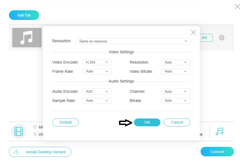This screenshot has height=162, width=240.
Task: Expand the Video Bitrate dropdown
Action: point(176,71)
